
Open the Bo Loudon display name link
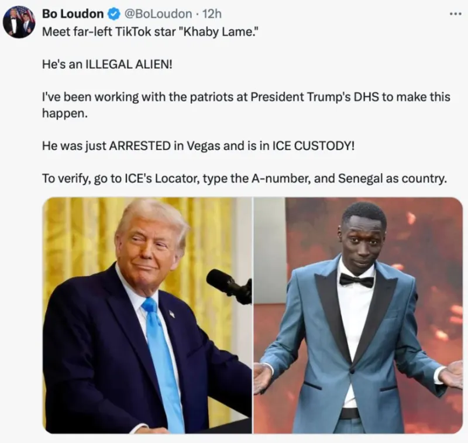coord(73,13)
